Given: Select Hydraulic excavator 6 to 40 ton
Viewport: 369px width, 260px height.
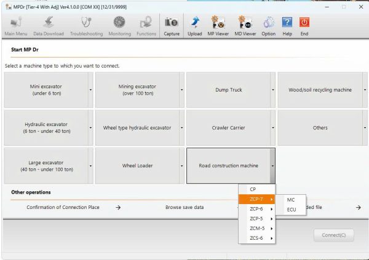Looking at the screenshot, I should pyautogui.click(x=46, y=128).
